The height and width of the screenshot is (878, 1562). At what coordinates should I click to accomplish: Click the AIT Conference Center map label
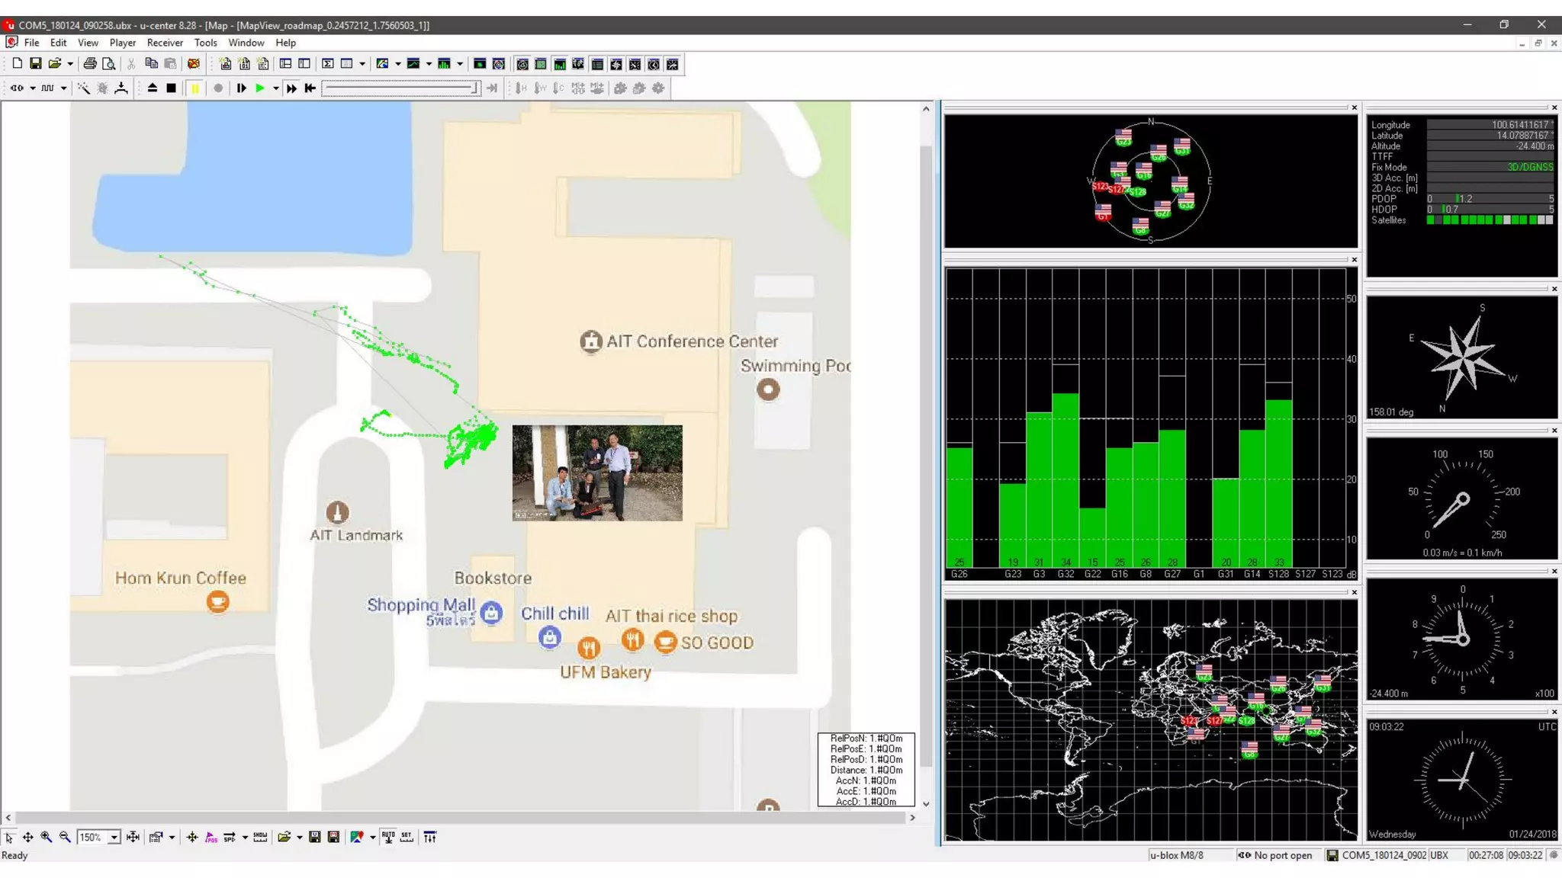691,341
